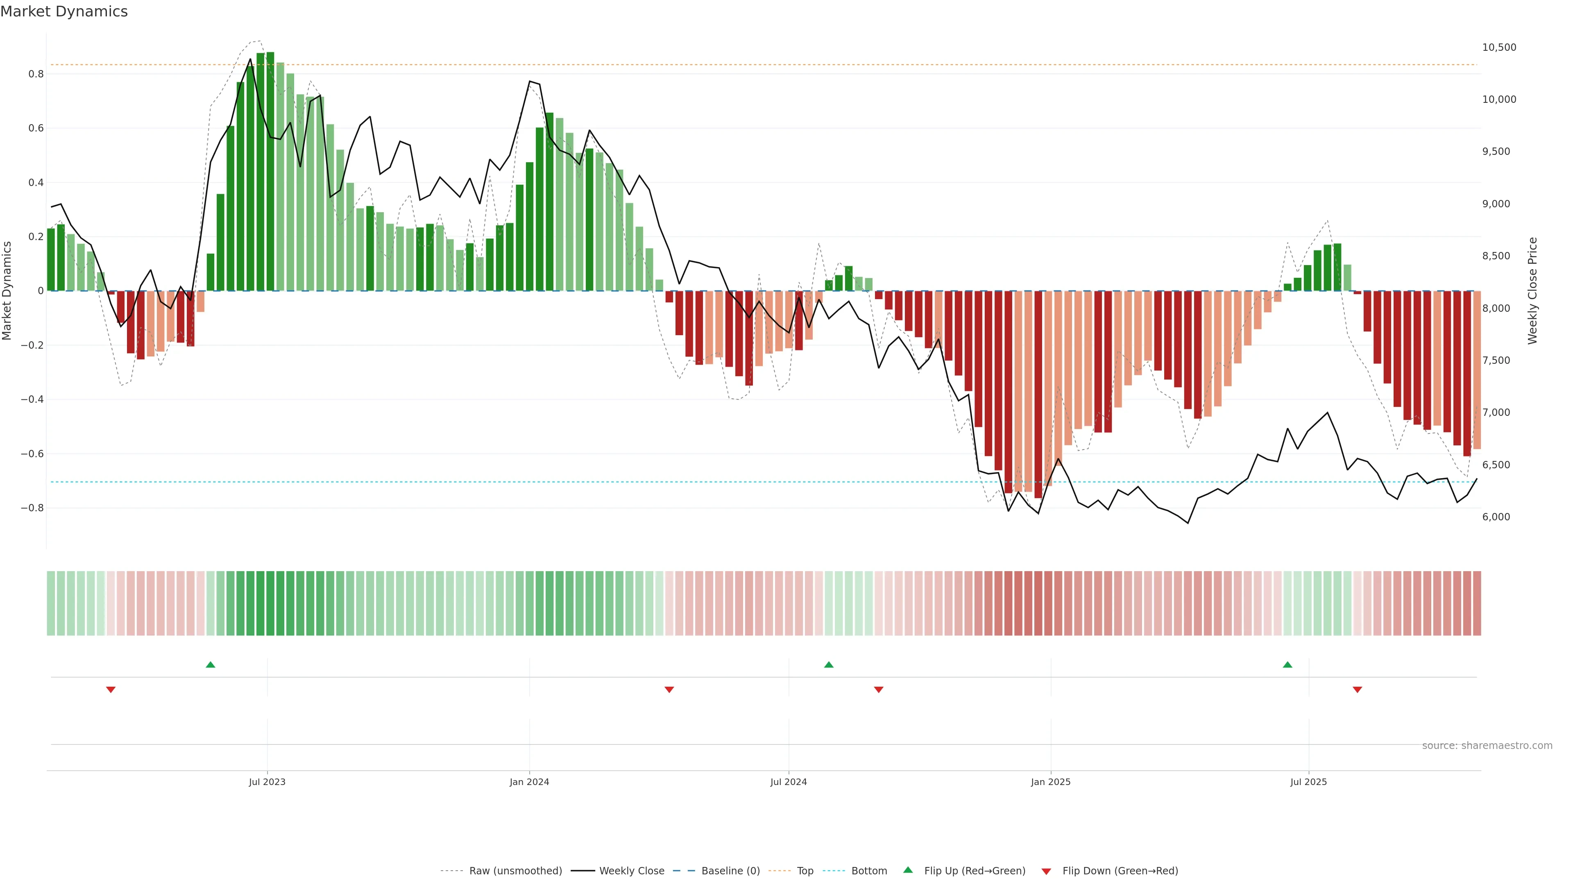Click the Jul 2023 x-axis label
The height and width of the screenshot is (885, 1573).
click(x=267, y=782)
